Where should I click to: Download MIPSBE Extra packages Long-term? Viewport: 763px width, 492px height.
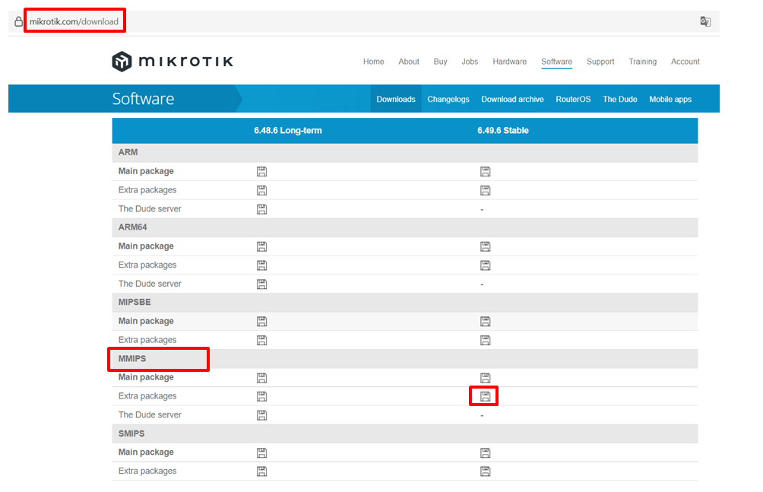261,340
